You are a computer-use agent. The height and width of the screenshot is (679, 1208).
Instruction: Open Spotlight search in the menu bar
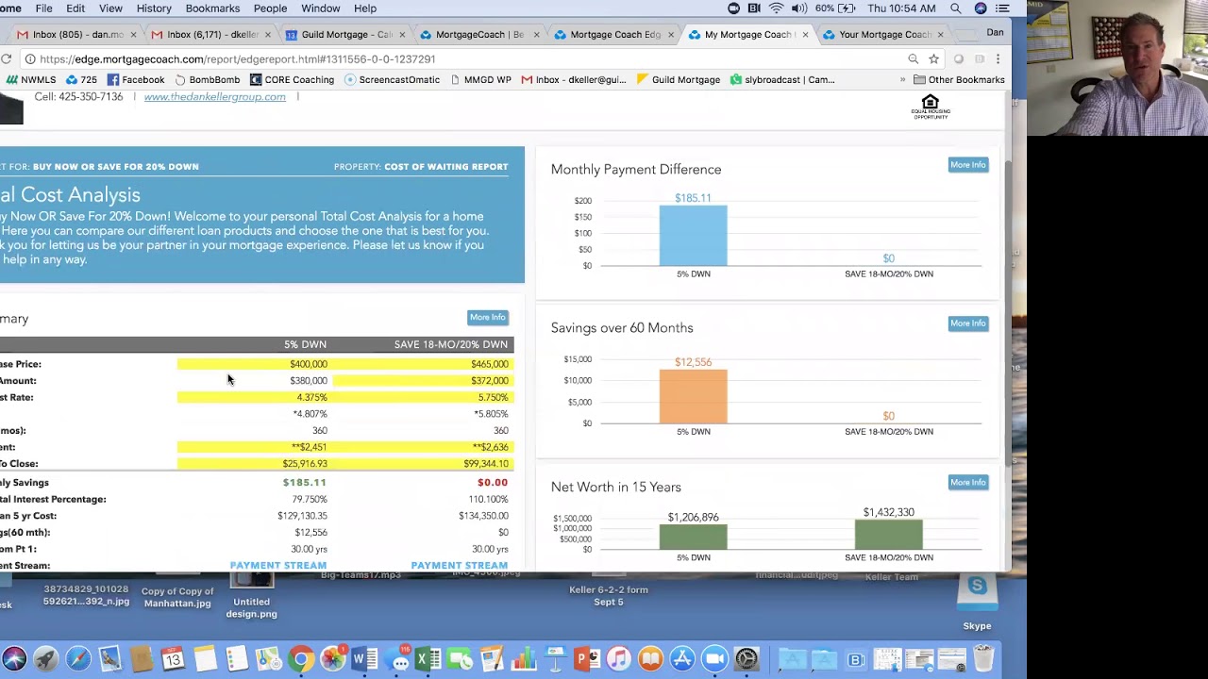coord(956,8)
